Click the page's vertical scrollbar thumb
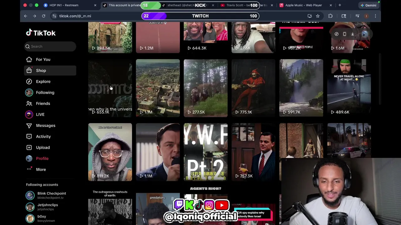Image resolution: width=401 pixels, height=225 pixels. (x=380, y=79)
